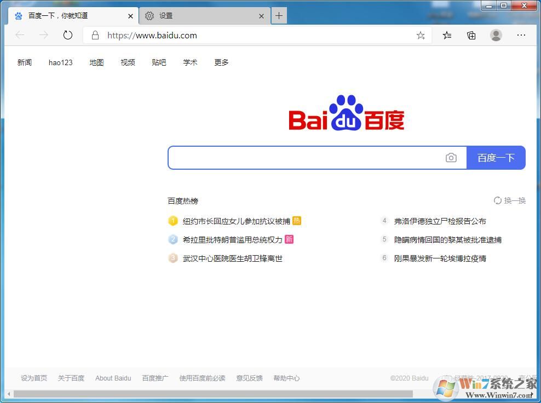
Task: Open the Settings and more ellipsis menu
Action: click(521, 35)
